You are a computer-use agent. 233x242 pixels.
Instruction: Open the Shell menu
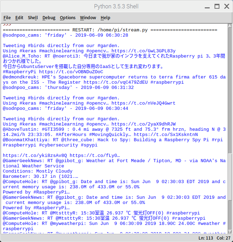point(33,18)
